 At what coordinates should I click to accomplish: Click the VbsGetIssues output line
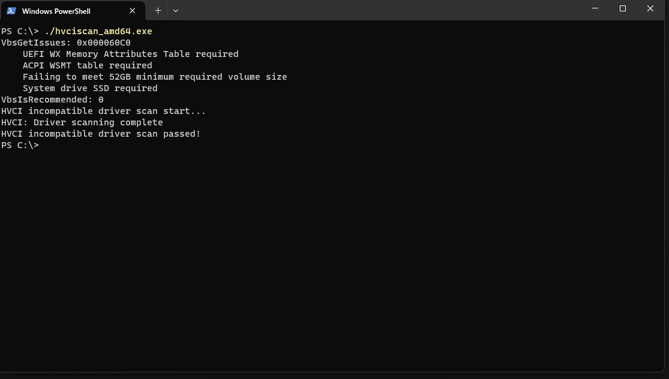point(65,43)
